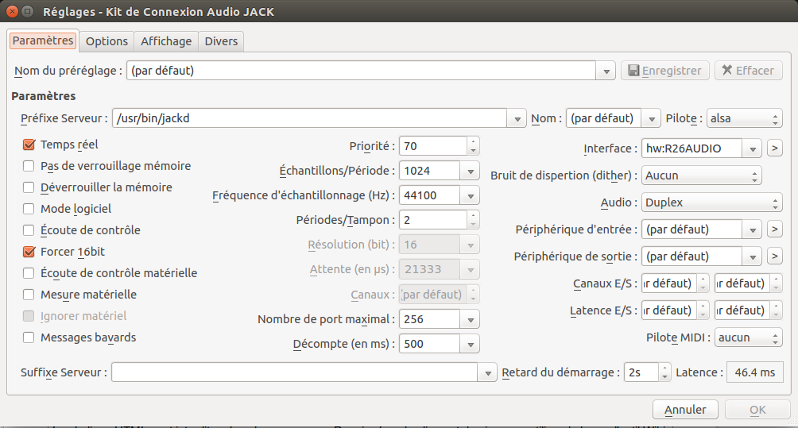Screen dimensions: 798x428
Task: Click the Préfixe Serveur text field
Action: [309, 118]
